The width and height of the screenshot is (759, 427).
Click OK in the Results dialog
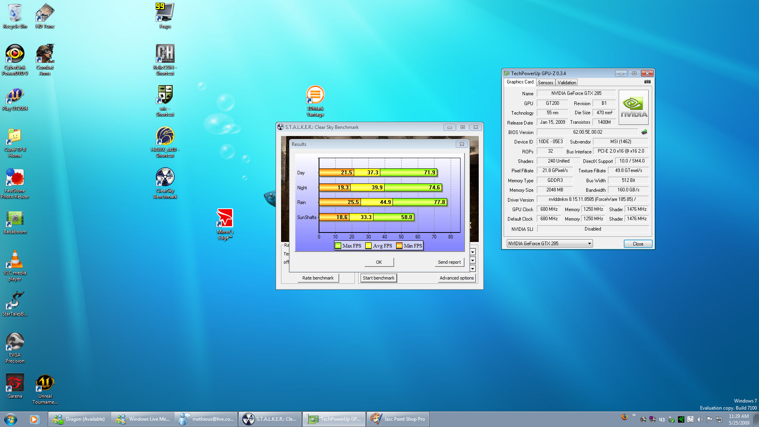pyautogui.click(x=379, y=262)
